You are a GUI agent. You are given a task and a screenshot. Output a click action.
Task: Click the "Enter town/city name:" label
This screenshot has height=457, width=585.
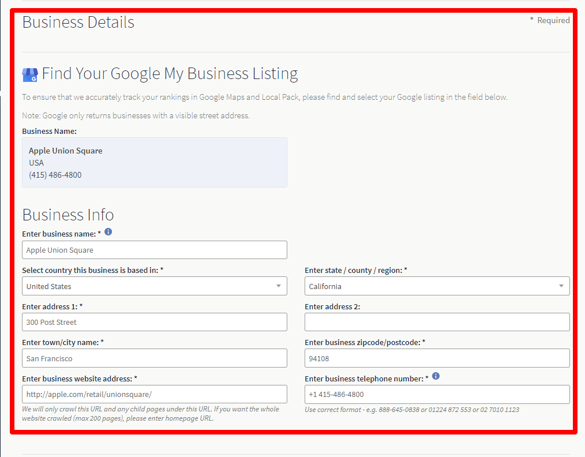63,343
